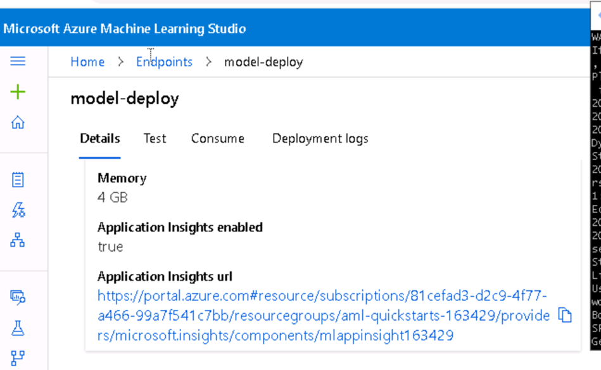Click the Endpoints breadcrumb link
The image size is (601, 370).
pos(164,62)
